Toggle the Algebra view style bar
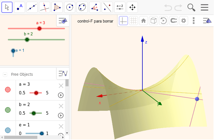The height and width of the screenshot is (140, 214). [63, 73]
